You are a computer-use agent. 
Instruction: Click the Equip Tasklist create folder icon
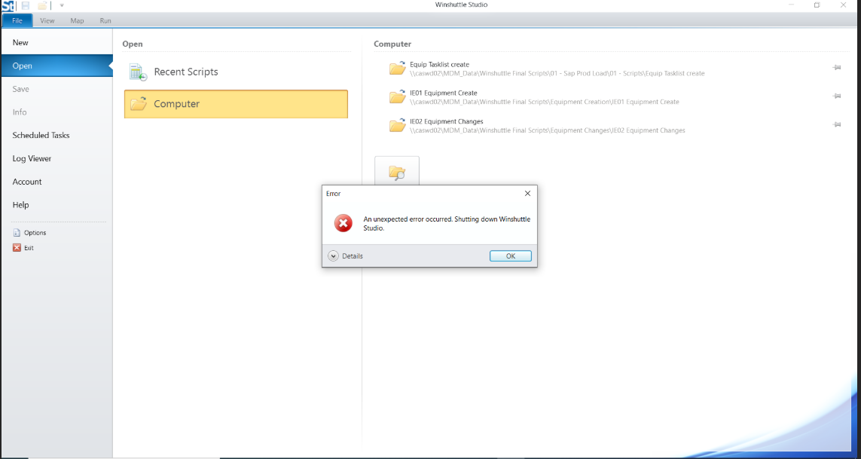[398, 68]
